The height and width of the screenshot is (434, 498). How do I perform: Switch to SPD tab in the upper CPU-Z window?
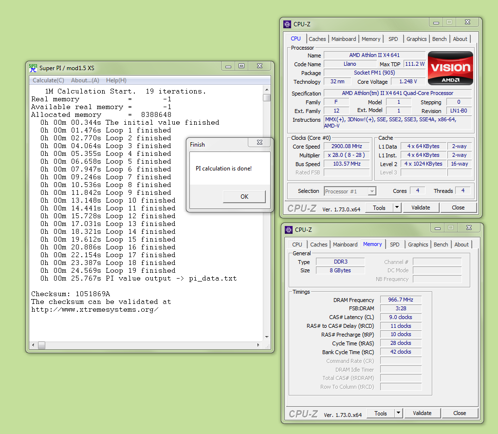pos(393,39)
